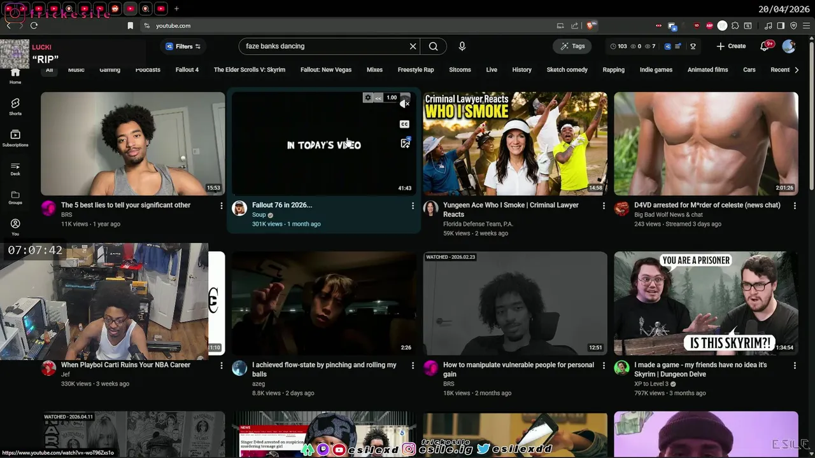
Task: Open the Brave Shields lion icon
Action: click(x=591, y=25)
